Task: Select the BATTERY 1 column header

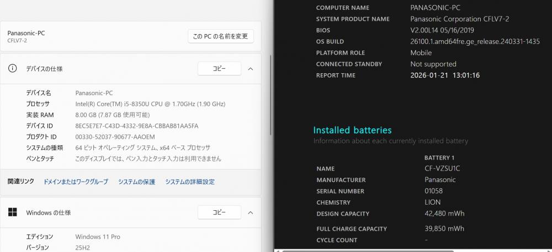Action: tap(439, 157)
